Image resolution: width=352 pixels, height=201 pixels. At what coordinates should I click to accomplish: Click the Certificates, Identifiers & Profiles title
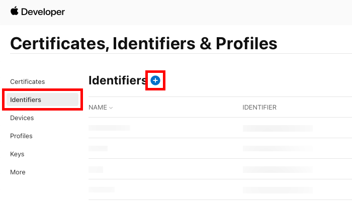pyautogui.click(x=144, y=43)
